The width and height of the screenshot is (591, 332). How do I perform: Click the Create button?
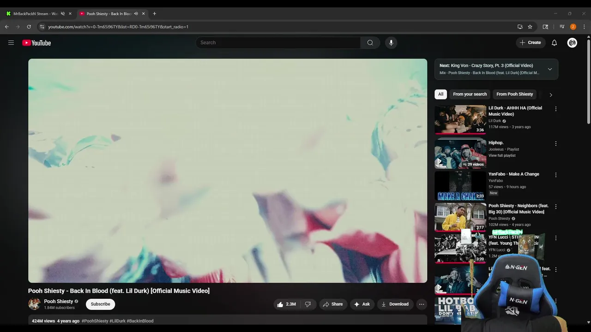530,43
